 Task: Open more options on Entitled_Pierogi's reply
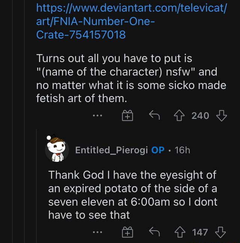coord(98,232)
